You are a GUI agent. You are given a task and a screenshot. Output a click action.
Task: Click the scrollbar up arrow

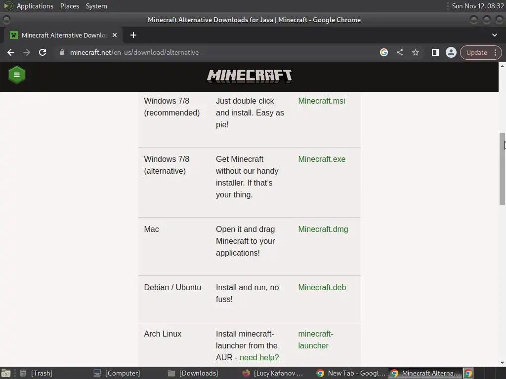point(502,66)
